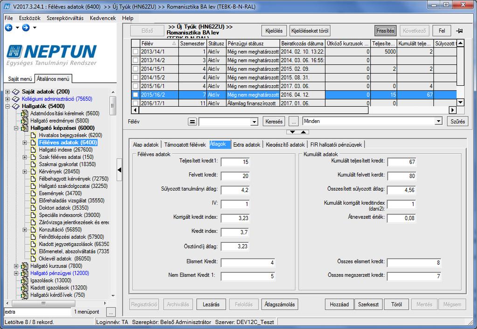Collapse the upper grid with the down triangle
The width and height of the screenshot is (477, 329).
(x=292, y=132)
